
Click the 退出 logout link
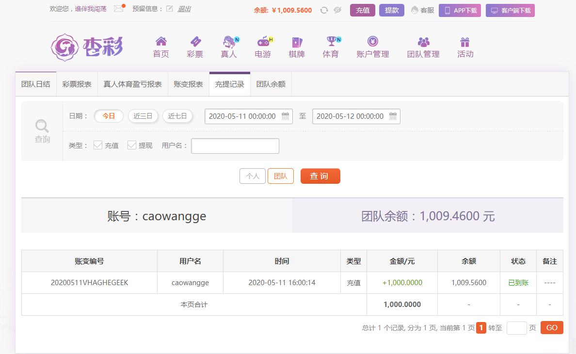pyautogui.click(x=184, y=9)
